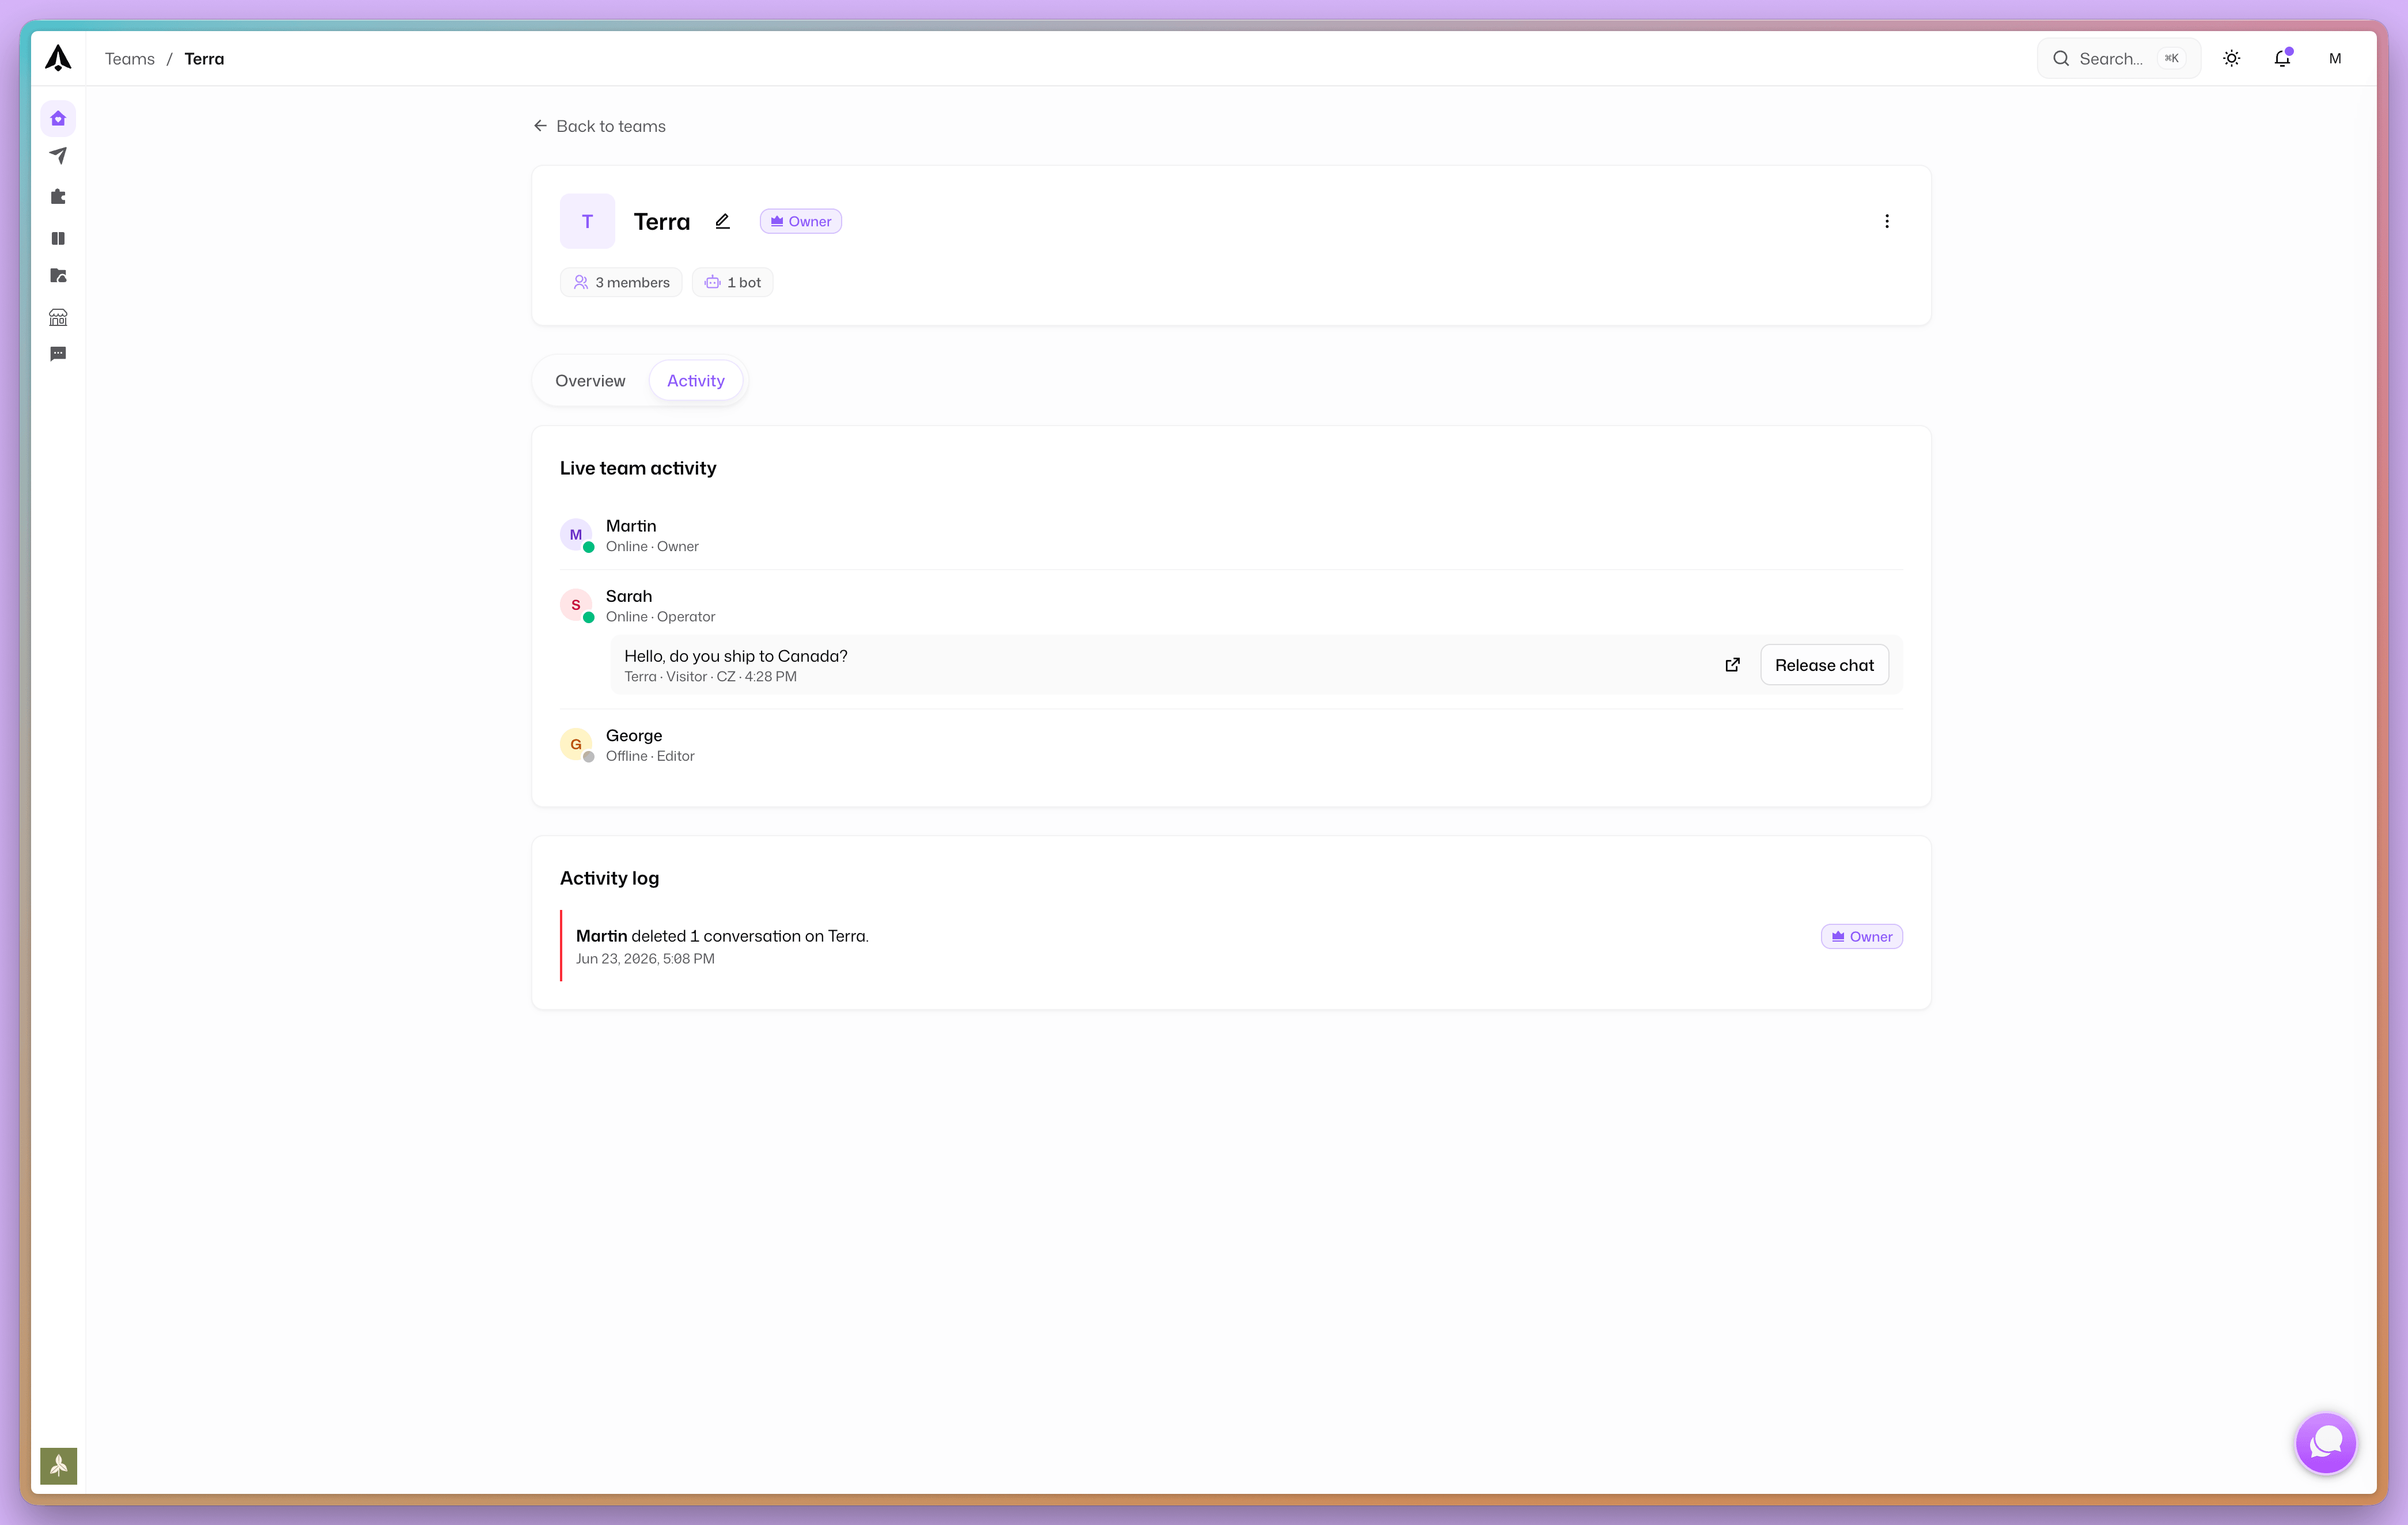Click Back to teams link
The height and width of the screenshot is (1525, 2408).
[x=599, y=126]
